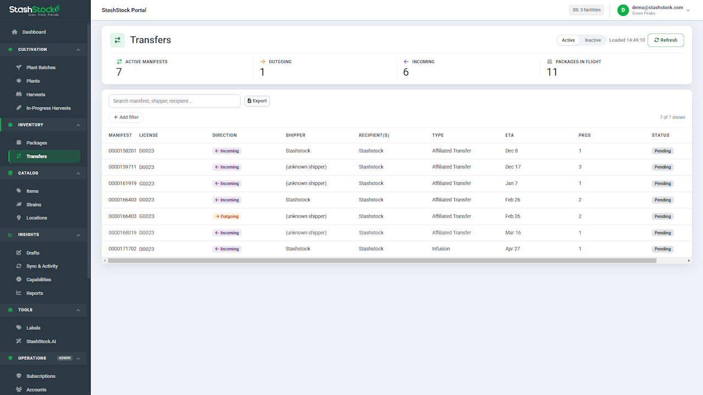
Task: Click the green user avatar D
Action: coord(623,10)
